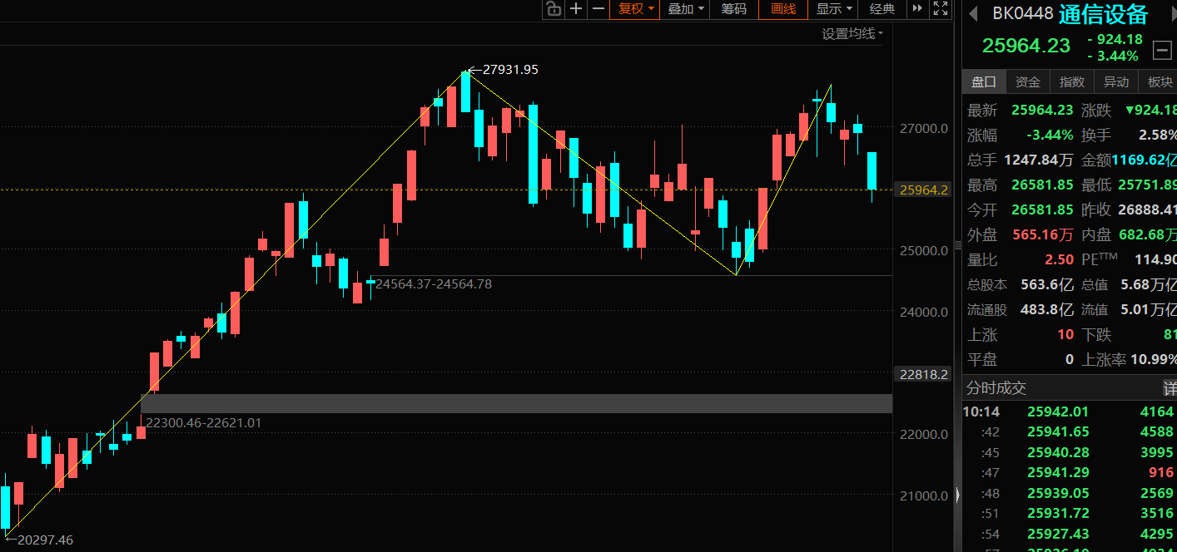Switch to the 指数 tab
This screenshot has width=1177, height=552.
point(1072,81)
